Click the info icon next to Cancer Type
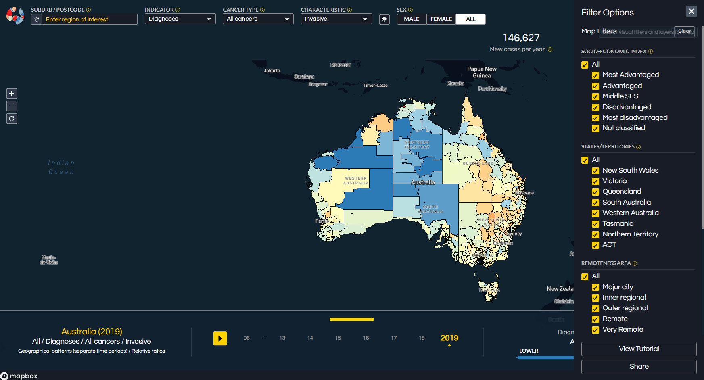Image resolution: width=704 pixels, height=380 pixels. coord(263,10)
